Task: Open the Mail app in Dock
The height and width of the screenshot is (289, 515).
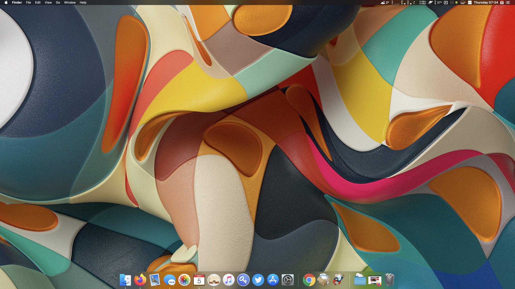Action: (x=155, y=280)
